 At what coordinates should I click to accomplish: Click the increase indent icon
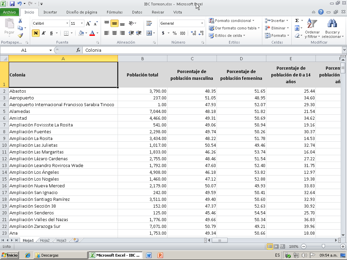tap(139, 33)
